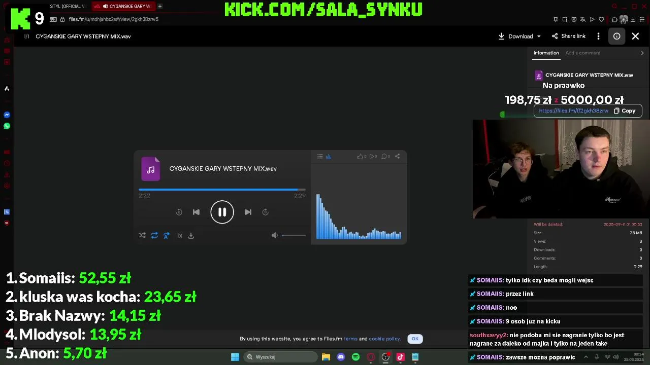Pause the audio with the round pause button
The image size is (650, 365).
tap(222, 212)
